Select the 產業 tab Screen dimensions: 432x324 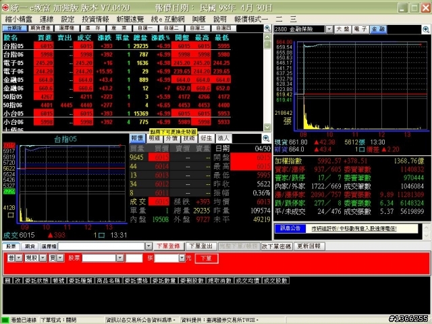pyautogui.click(x=119, y=28)
